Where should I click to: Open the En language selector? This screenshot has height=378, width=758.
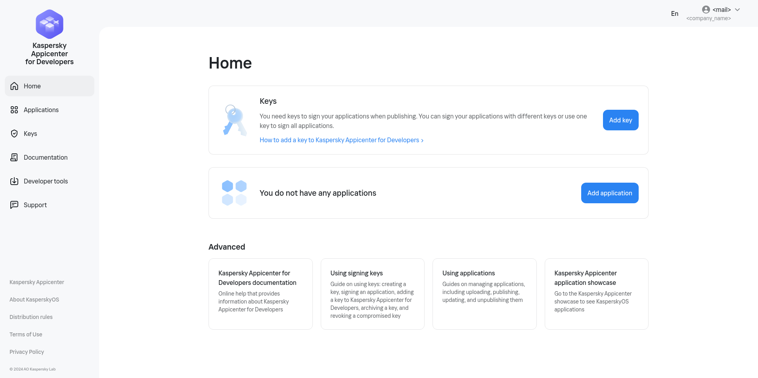click(x=675, y=13)
